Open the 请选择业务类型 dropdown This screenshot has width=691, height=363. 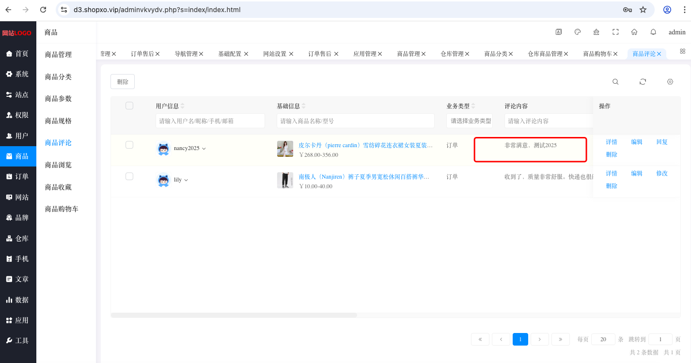click(x=470, y=121)
